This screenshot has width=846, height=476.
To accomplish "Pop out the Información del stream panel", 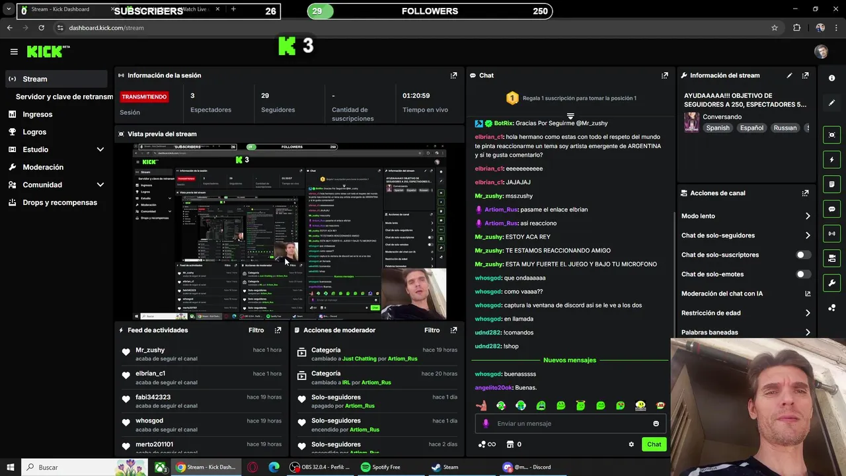I will coord(805,75).
